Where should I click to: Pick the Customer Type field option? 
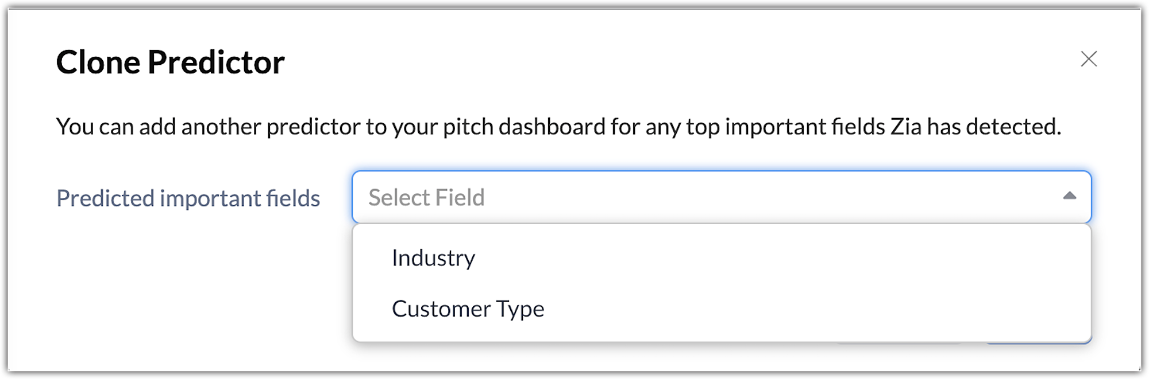click(468, 309)
